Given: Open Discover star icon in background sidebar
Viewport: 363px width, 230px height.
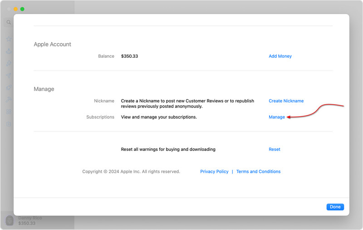Looking at the screenshot, I should coord(9,39).
